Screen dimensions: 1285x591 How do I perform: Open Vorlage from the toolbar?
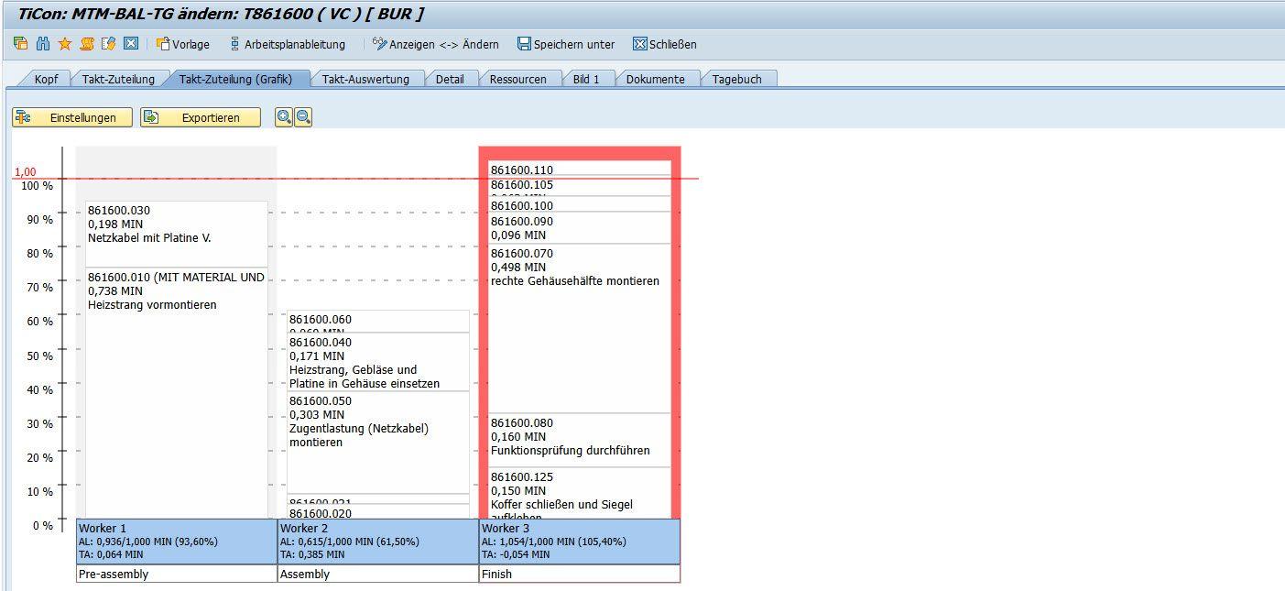click(183, 44)
